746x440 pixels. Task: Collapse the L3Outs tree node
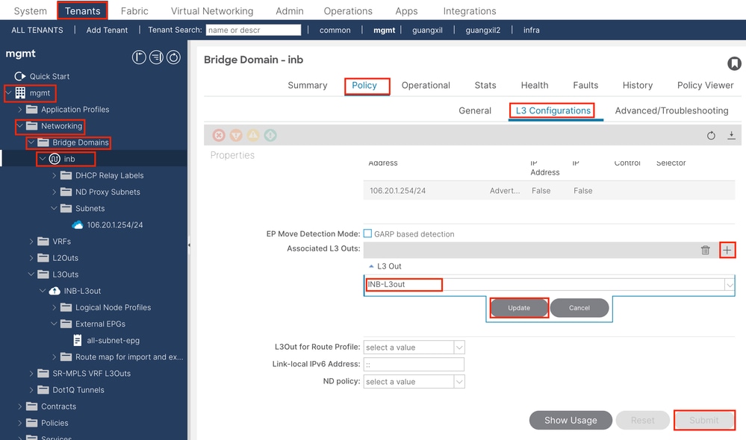click(x=31, y=274)
